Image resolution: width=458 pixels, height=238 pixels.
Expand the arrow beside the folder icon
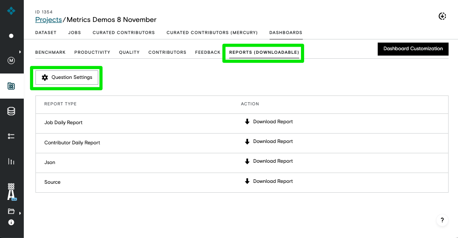pyautogui.click(x=20, y=213)
